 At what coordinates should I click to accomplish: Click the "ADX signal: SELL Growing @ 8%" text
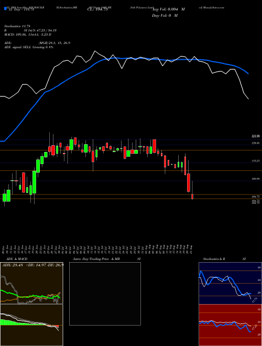click(29, 47)
